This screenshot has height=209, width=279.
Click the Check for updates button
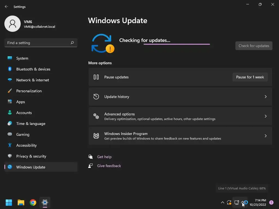point(254,46)
